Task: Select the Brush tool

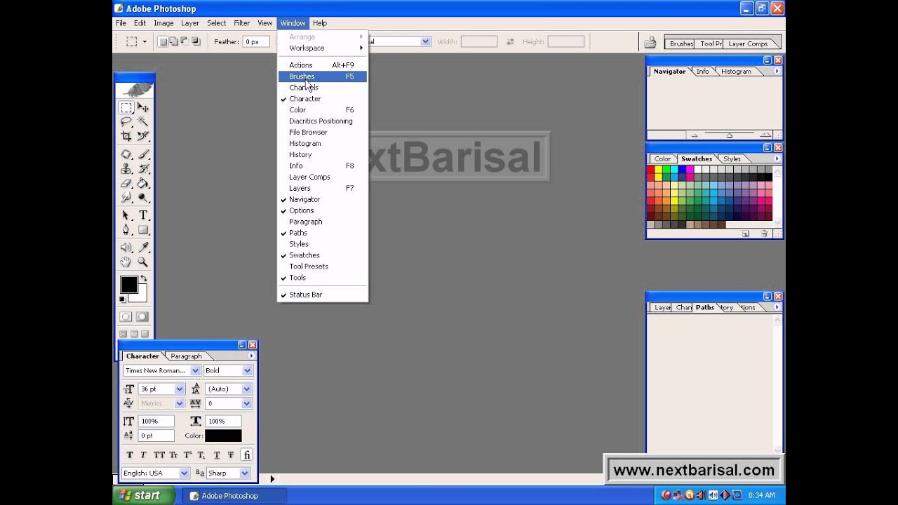Action: [x=143, y=154]
